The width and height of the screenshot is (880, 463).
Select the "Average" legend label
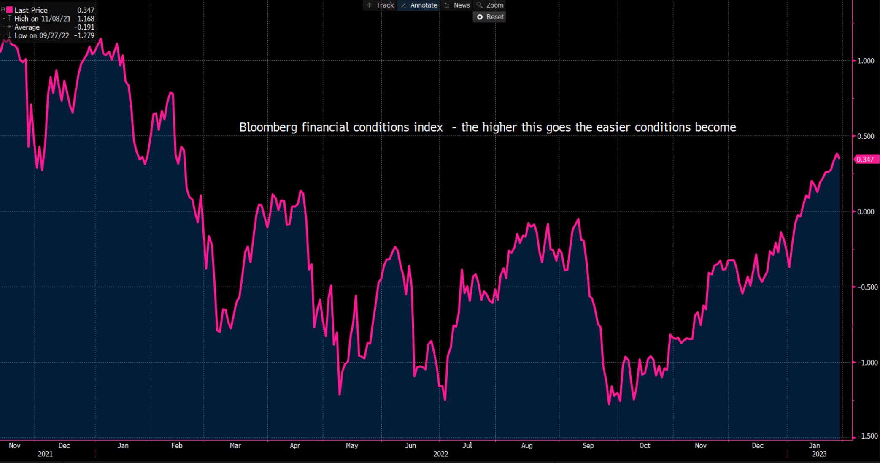tap(27, 27)
